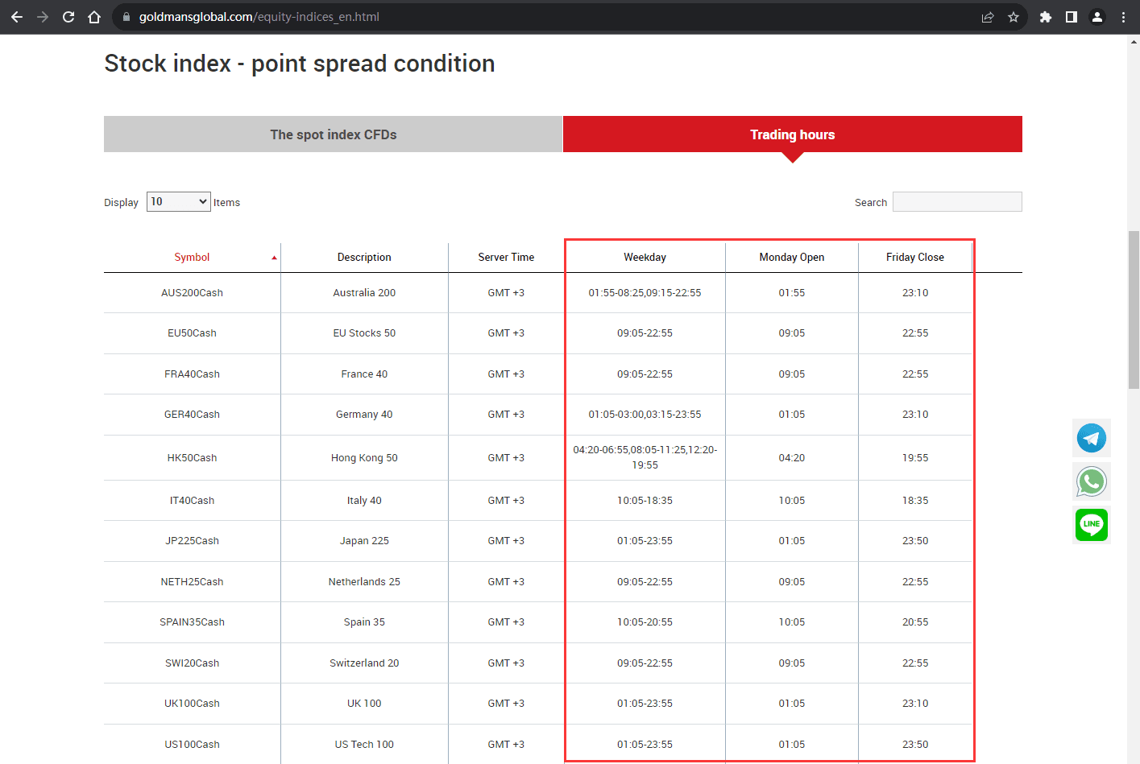
Task: Click the scrollbar up arrow
Action: click(1134, 41)
